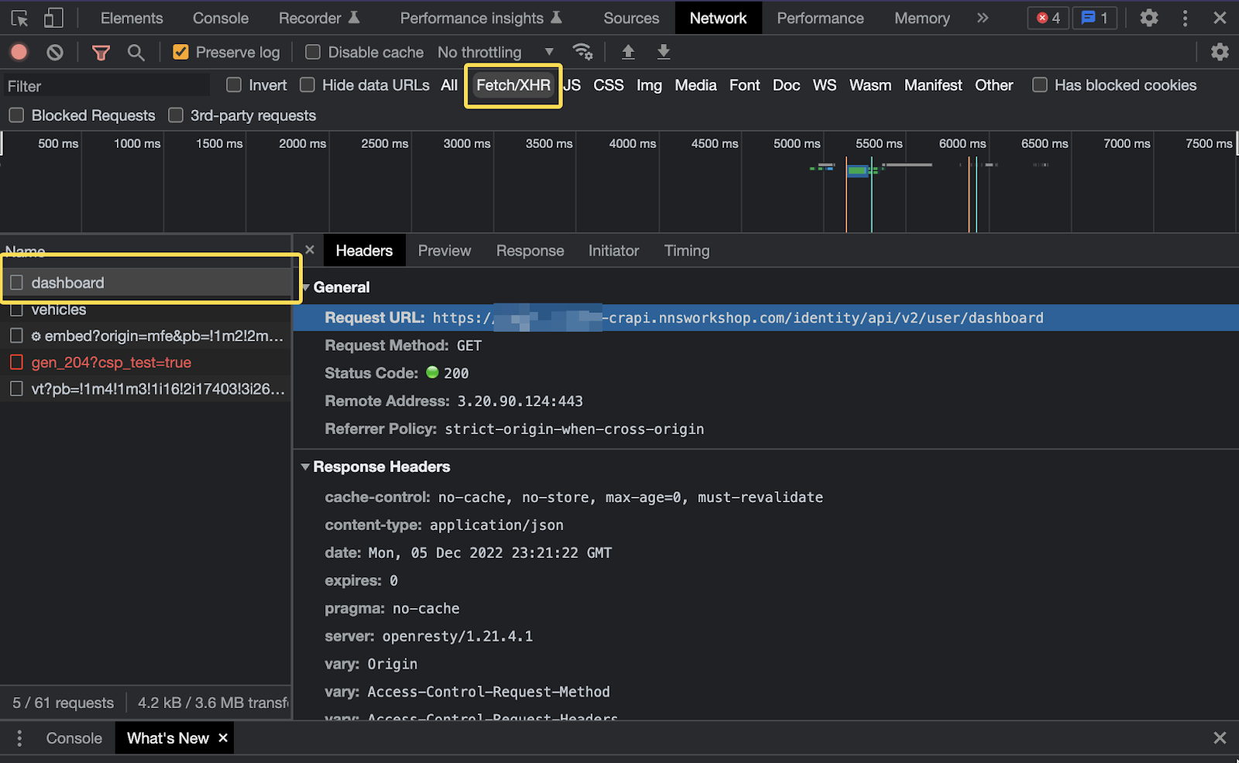Select the vehicles request row
This screenshot has width=1239, height=763.
pos(146,310)
